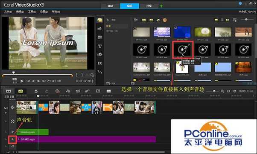Screen dimensions: 257x154
Task: Toggle showing audio files in library
Action: tap(158, 20)
